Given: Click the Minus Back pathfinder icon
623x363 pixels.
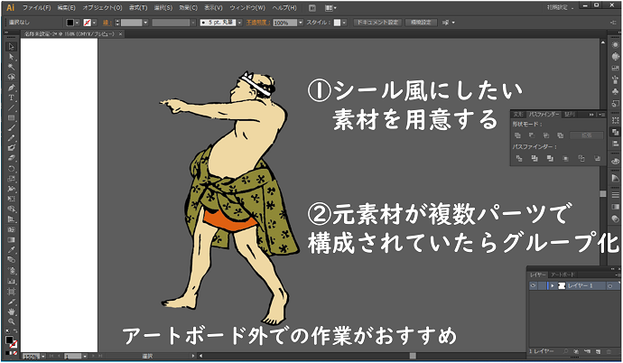Looking at the screenshot, I should point(597,158).
